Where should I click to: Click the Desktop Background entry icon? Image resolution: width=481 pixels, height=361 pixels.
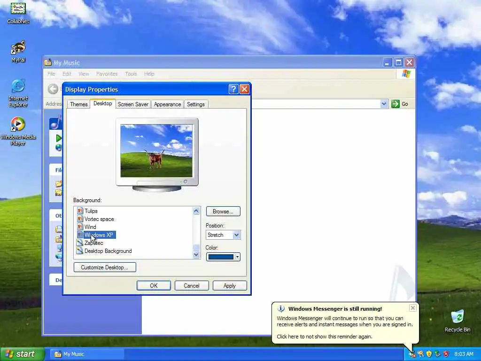point(80,251)
